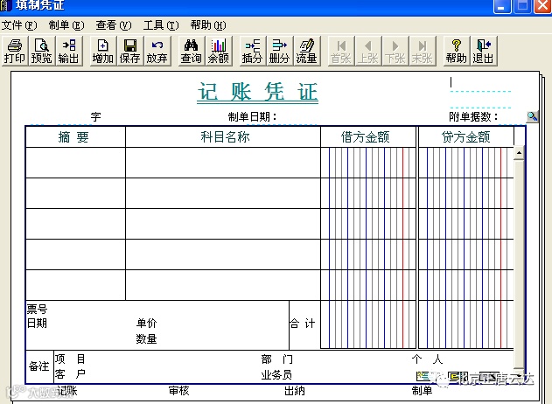Click the 出纳 label at bottom
Screen dimensions: 552x404
pyautogui.click(x=295, y=391)
